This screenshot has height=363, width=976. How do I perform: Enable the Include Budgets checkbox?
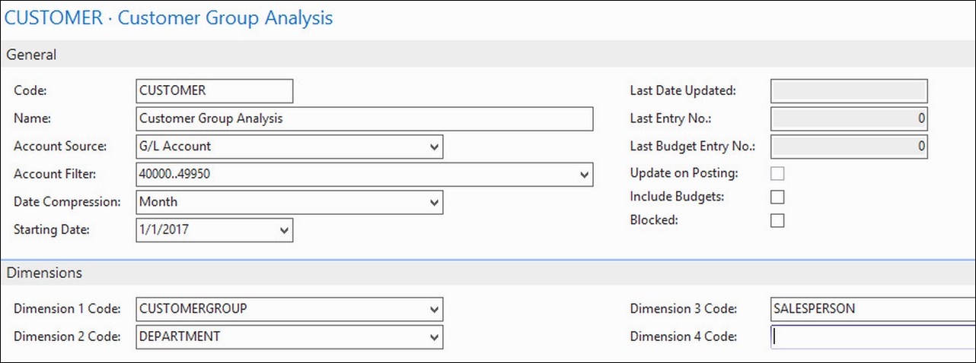point(777,197)
